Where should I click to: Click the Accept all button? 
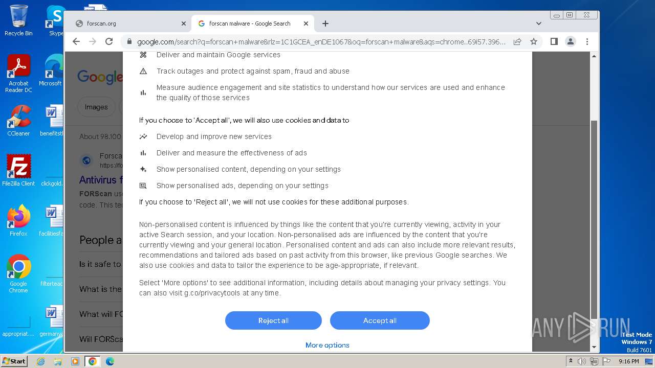pyautogui.click(x=380, y=320)
